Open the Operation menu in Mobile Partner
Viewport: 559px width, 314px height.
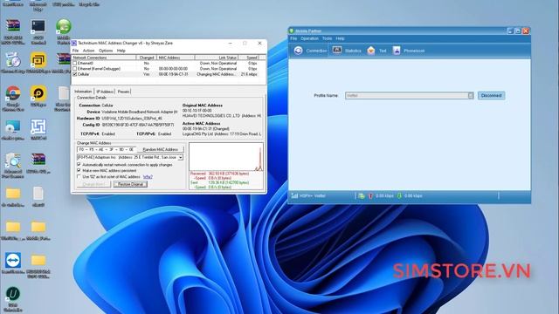[309, 38]
